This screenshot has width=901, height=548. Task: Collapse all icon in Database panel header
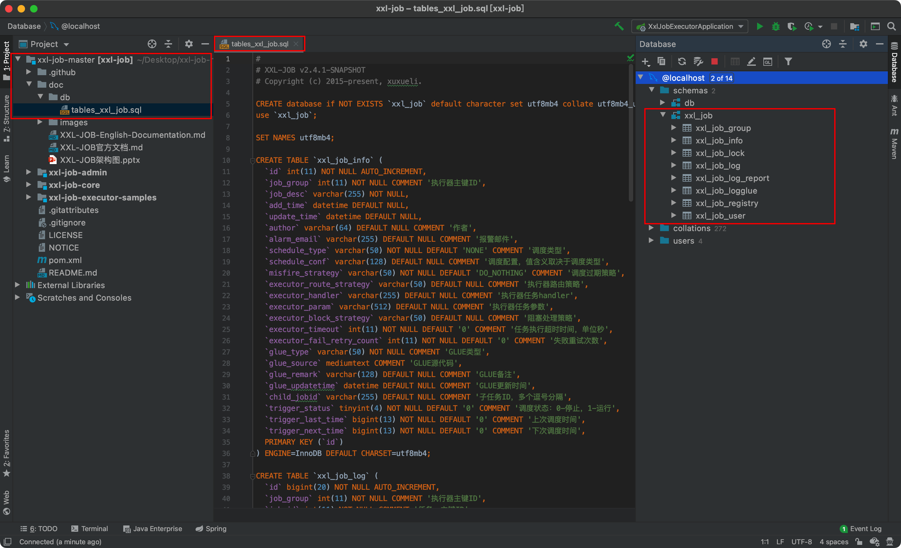(x=843, y=44)
